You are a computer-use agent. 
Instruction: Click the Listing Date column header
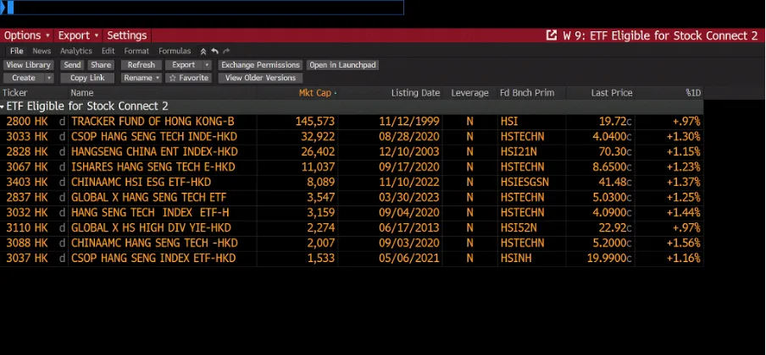[x=416, y=93]
